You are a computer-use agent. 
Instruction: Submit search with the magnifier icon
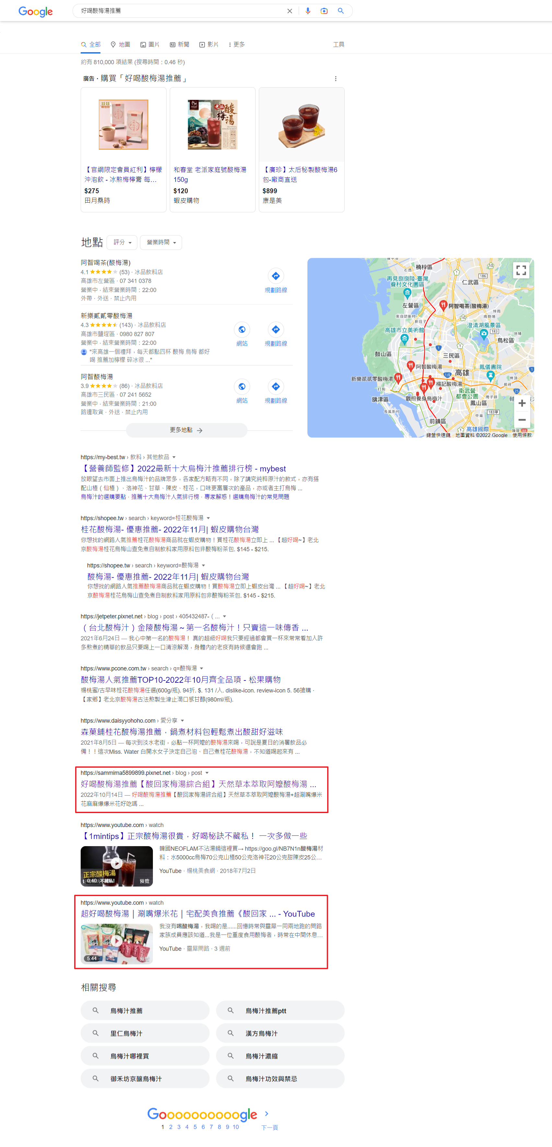341,11
